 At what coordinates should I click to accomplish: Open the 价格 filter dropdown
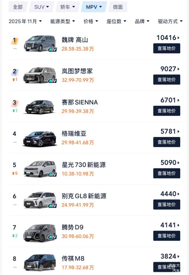point(91,21)
